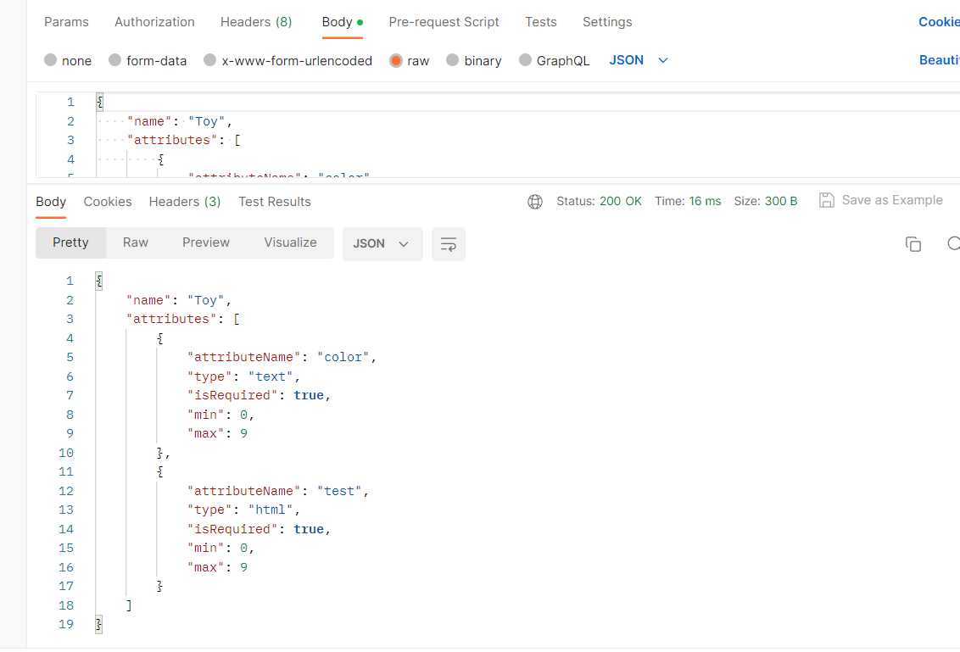The image size is (960, 652).
Task: Open the response Body tab
Action: 51,202
